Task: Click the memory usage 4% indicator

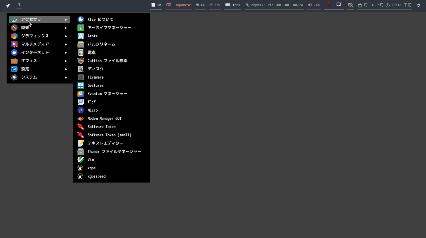Action: coord(200,5)
